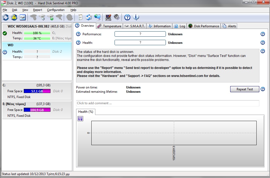Select the Health (%) graph tab
Image resolution: width=270 pixels, height=178 pixels.
pos(85,112)
